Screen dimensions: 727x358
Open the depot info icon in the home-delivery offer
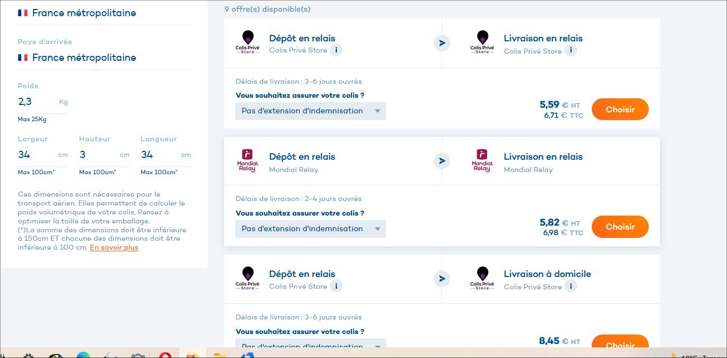336,286
